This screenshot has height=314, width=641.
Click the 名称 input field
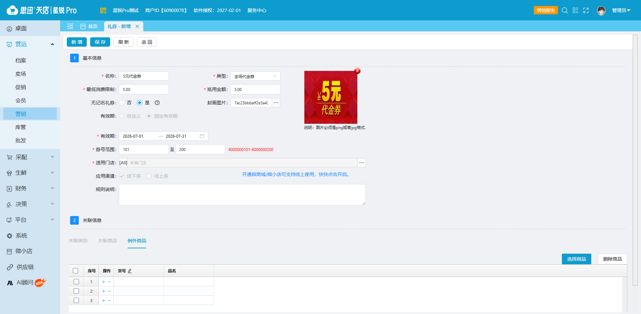[x=144, y=76]
